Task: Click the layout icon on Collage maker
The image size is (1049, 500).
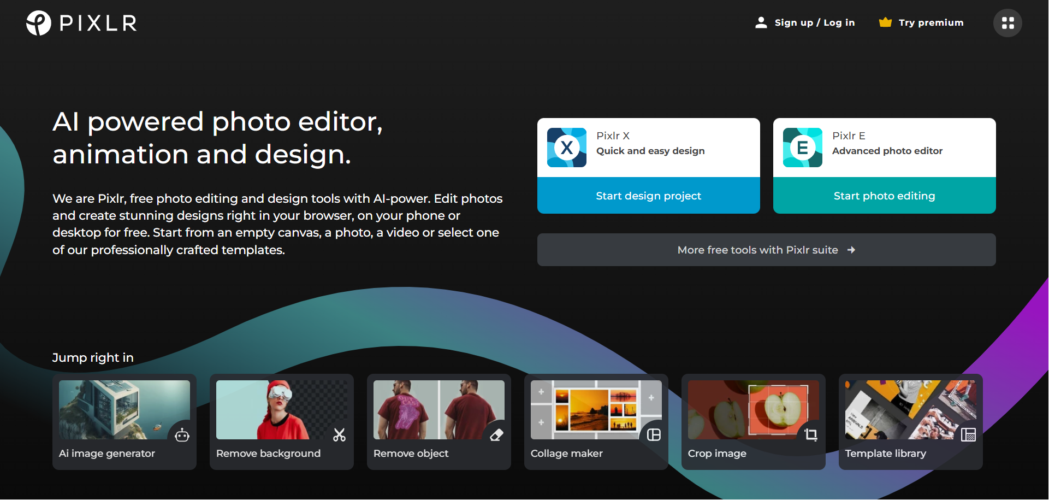Action: pos(654,435)
